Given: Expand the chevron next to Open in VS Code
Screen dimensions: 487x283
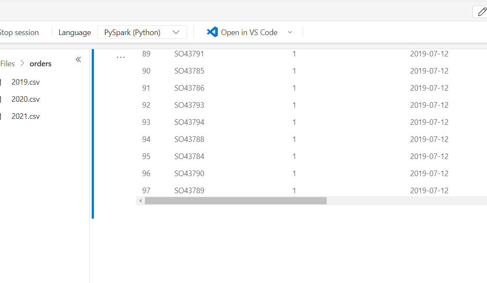Looking at the screenshot, I should [x=290, y=32].
